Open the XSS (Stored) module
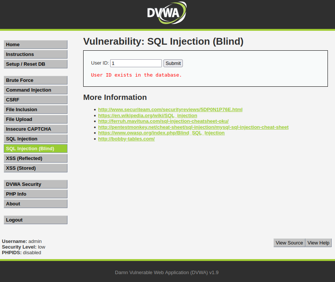 [36, 168]
